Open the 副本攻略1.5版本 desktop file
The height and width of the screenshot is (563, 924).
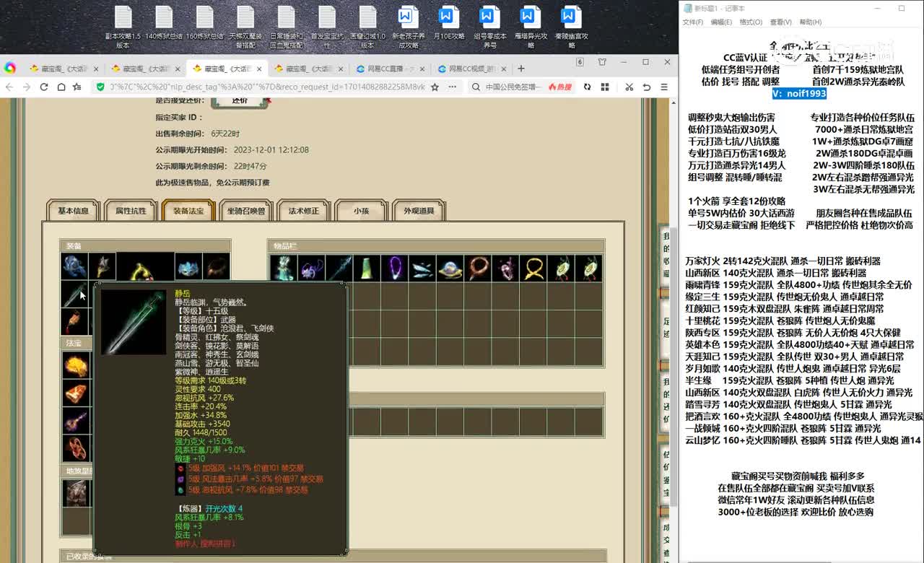click(x=123, y=26)
